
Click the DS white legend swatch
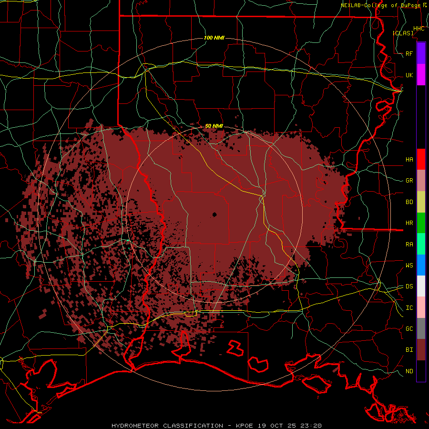pos(421,286)
